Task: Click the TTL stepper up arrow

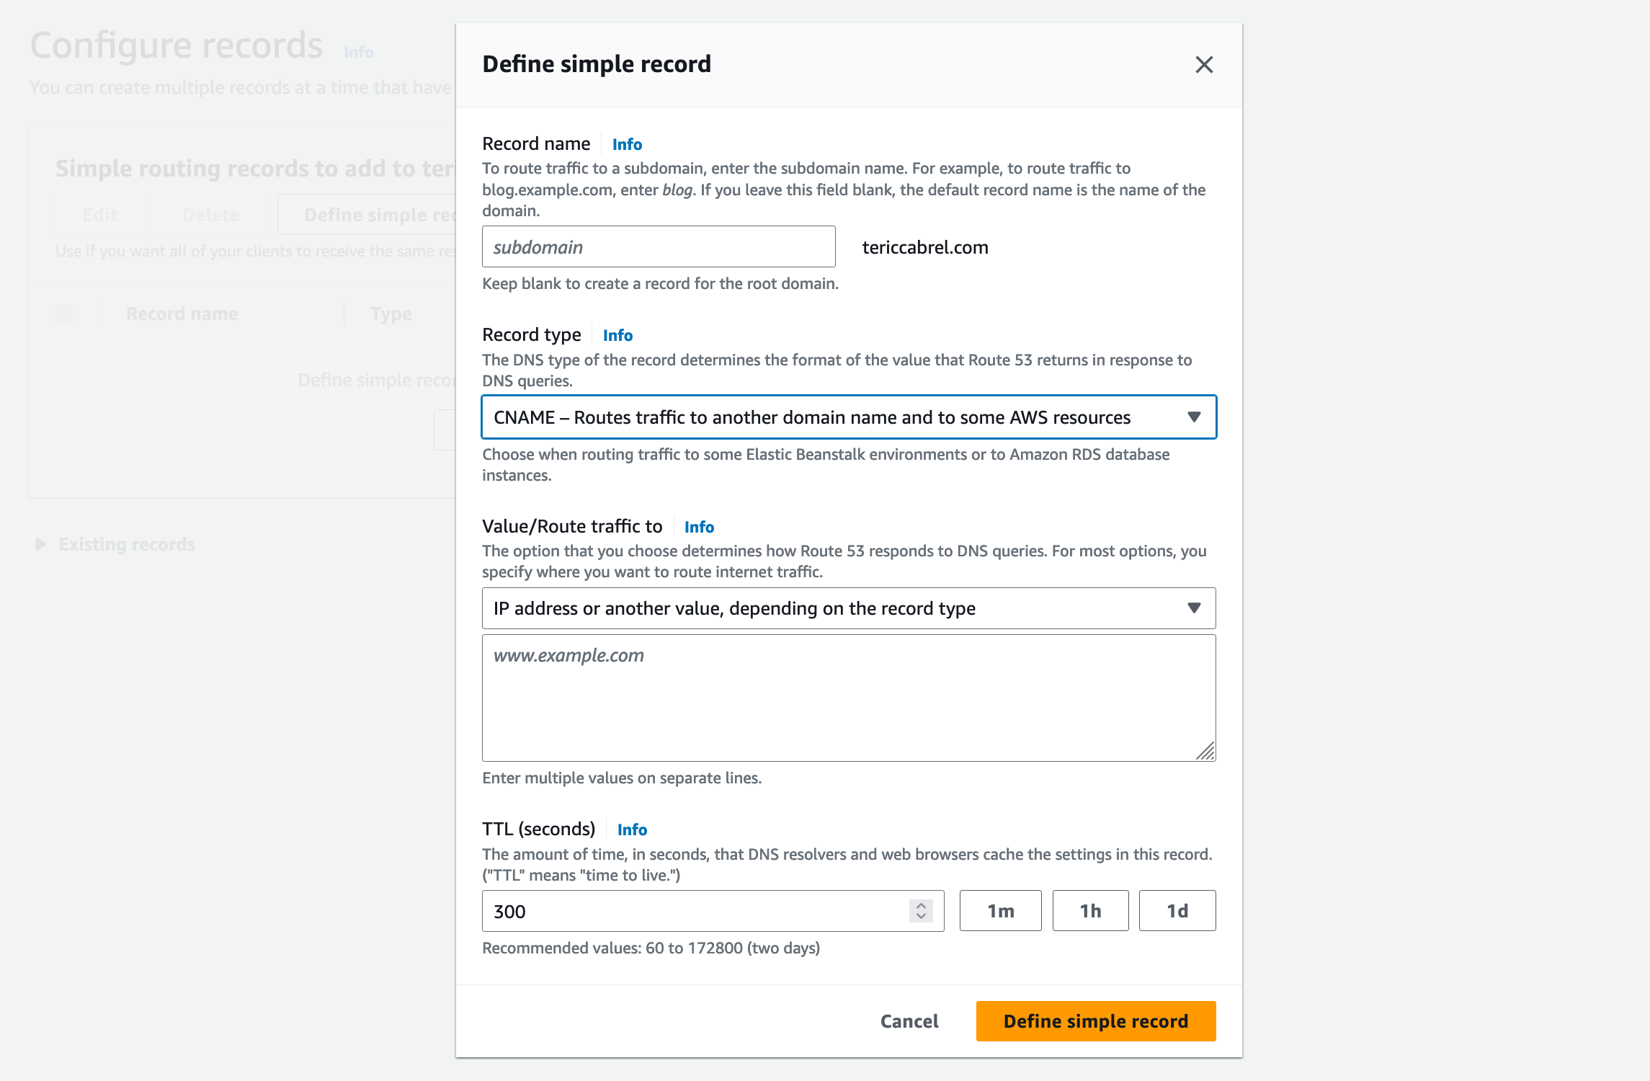Action: (x=919, y=906)
